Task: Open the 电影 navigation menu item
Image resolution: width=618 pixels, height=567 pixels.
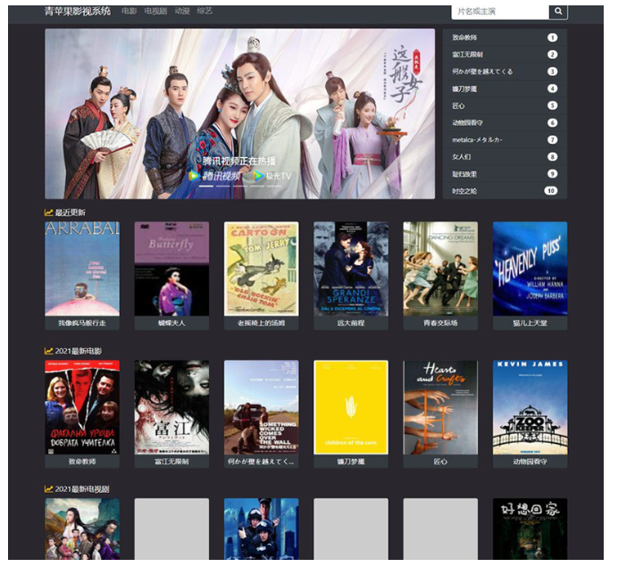Action: pyautogui.click(x=129, y=12)
